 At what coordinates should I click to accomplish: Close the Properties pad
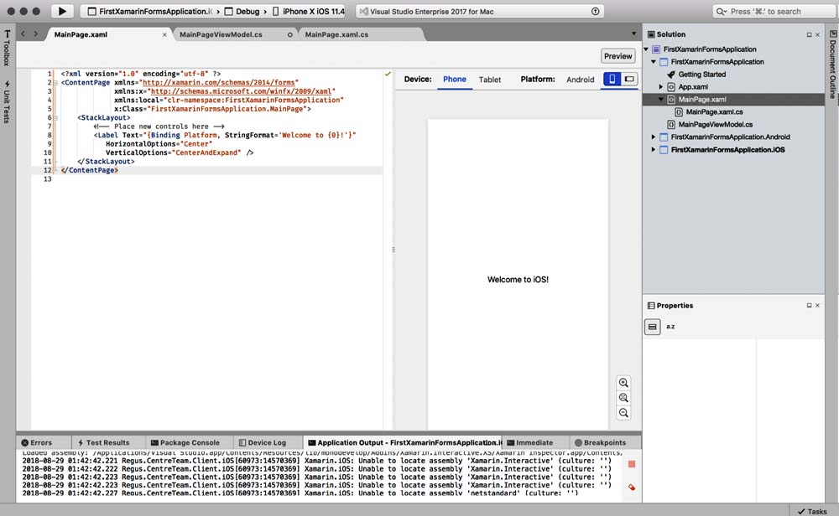click(x=817, y=306)
